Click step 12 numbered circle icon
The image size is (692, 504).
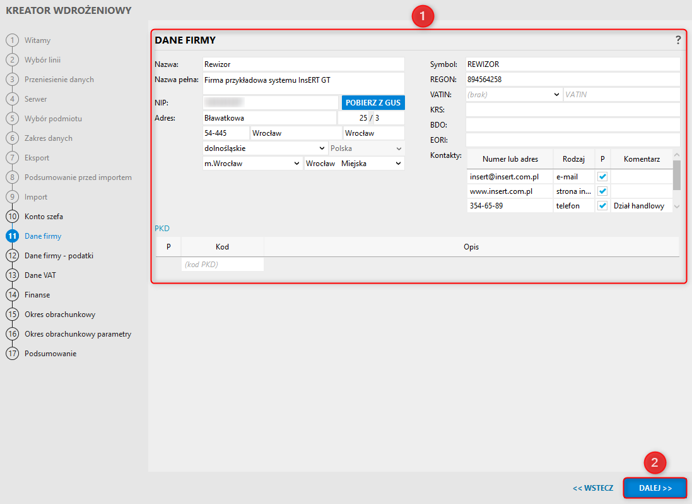pos(12,256)
